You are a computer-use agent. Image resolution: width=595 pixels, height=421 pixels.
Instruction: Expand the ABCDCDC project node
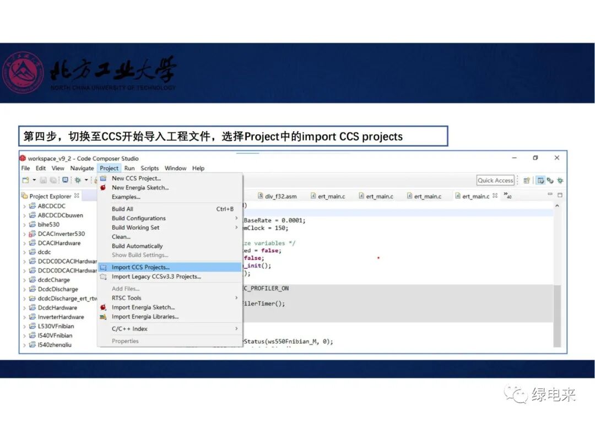[24, 206]
